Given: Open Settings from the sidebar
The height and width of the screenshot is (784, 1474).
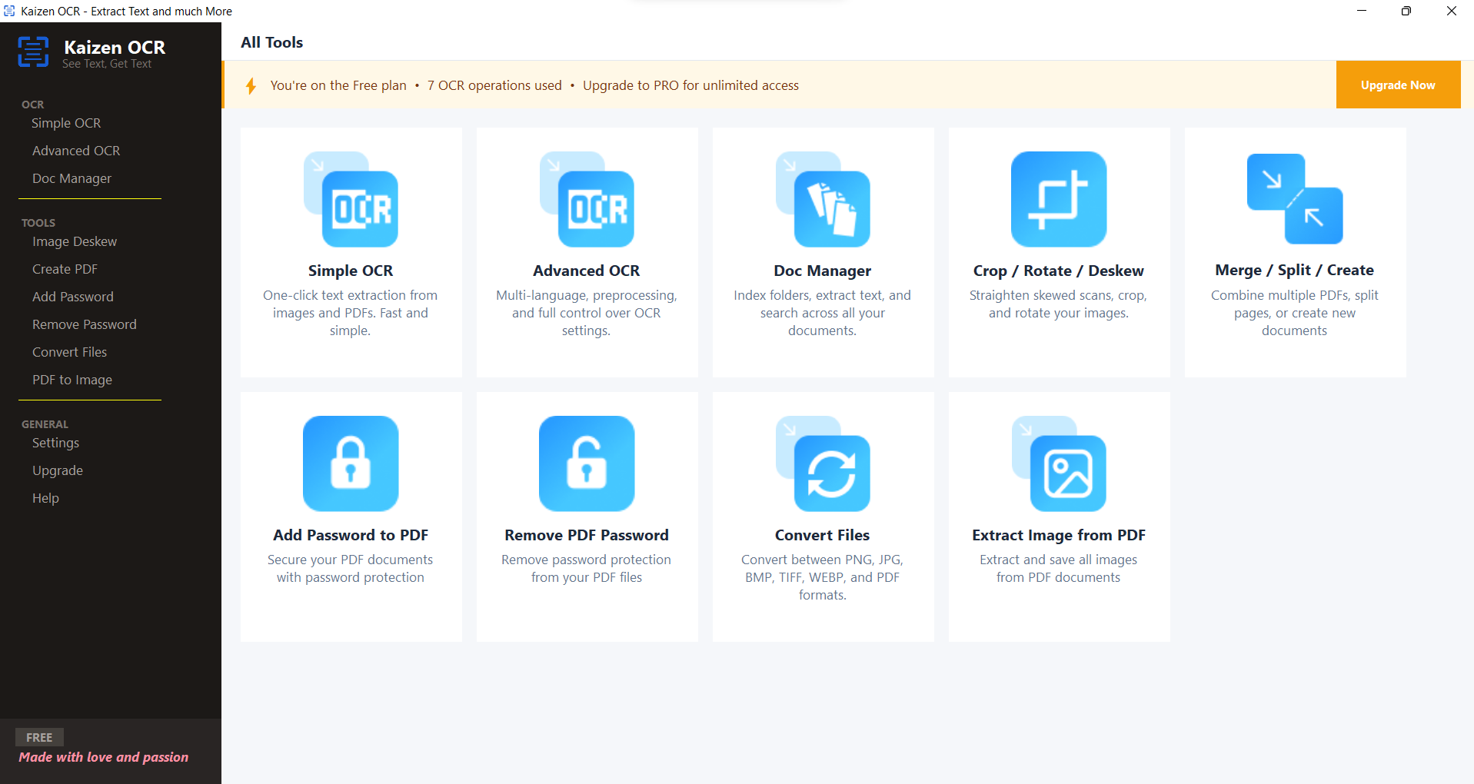Looking at the screenshot, I should [55, 443].
